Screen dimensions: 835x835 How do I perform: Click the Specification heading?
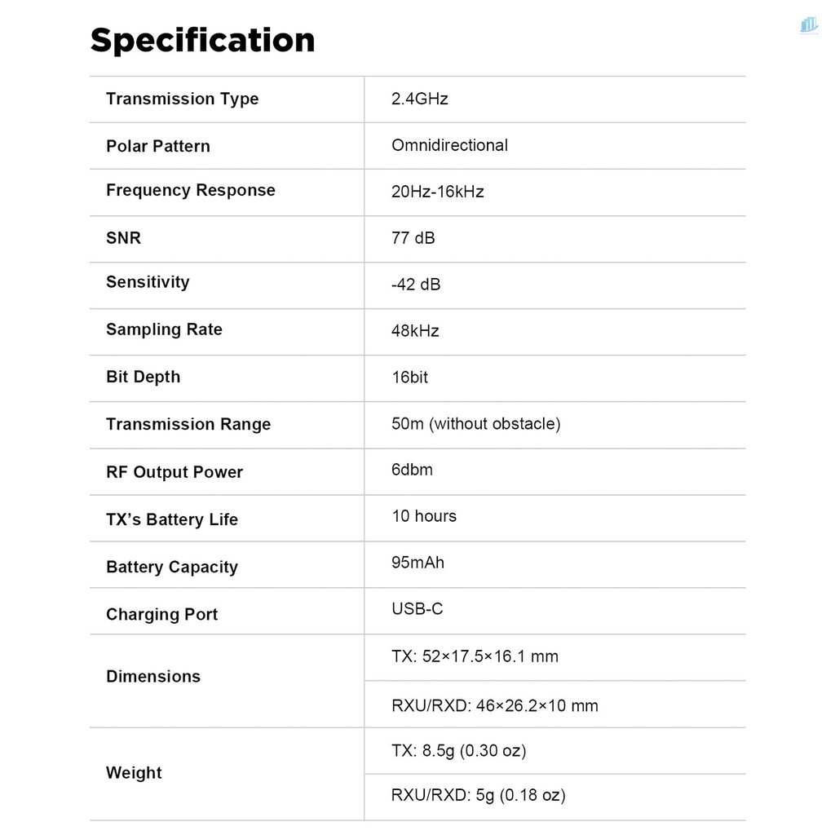pos(202,40)
